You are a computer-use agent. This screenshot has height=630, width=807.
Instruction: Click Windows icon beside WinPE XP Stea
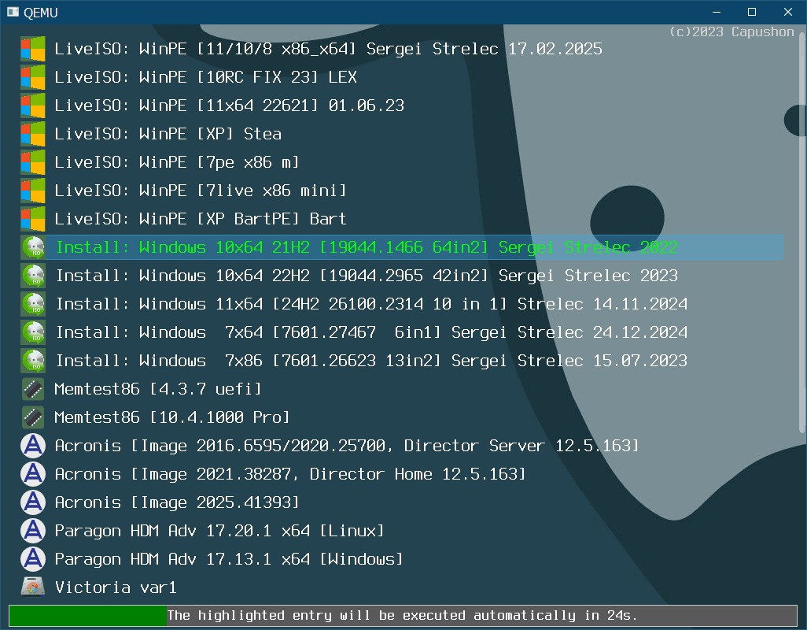coord(33,134)
